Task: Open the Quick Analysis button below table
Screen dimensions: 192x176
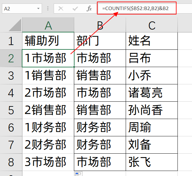Action: click(78, 174)
